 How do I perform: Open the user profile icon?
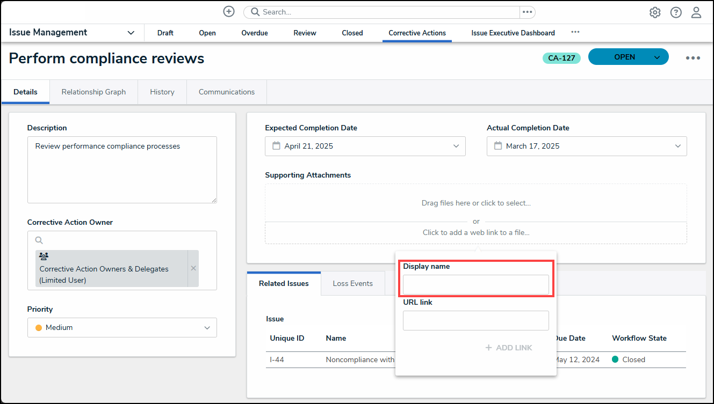[x=696, y=12]
